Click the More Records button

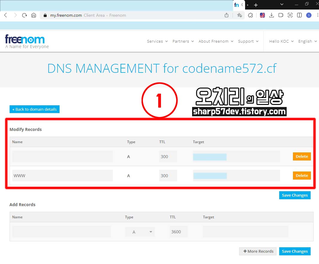(x=258, y=251)
